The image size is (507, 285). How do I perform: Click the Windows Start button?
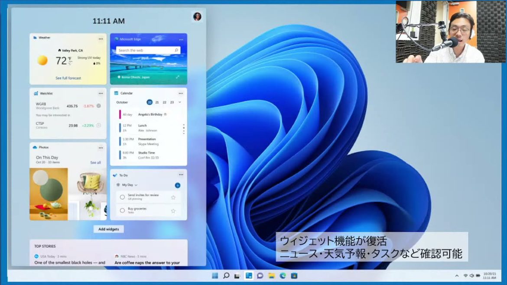pyautogui.click(x=215, y=275)
